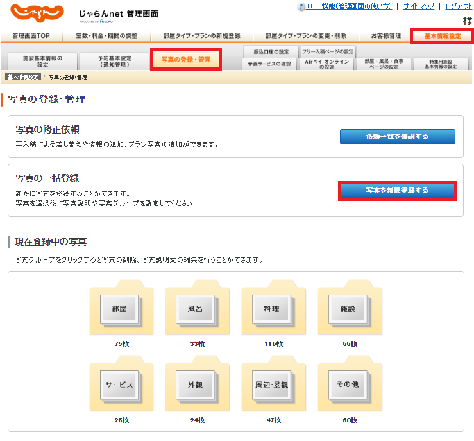Open the 施設 photo folder
The width and height of the screenshot is (474, 441).
347,309
